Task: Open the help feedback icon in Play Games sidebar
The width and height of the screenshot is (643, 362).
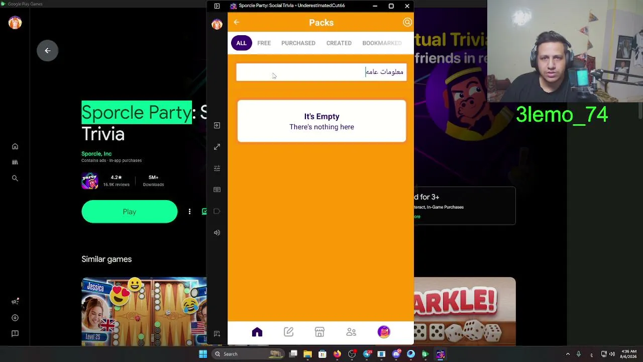Action: (x=15, y=333)
